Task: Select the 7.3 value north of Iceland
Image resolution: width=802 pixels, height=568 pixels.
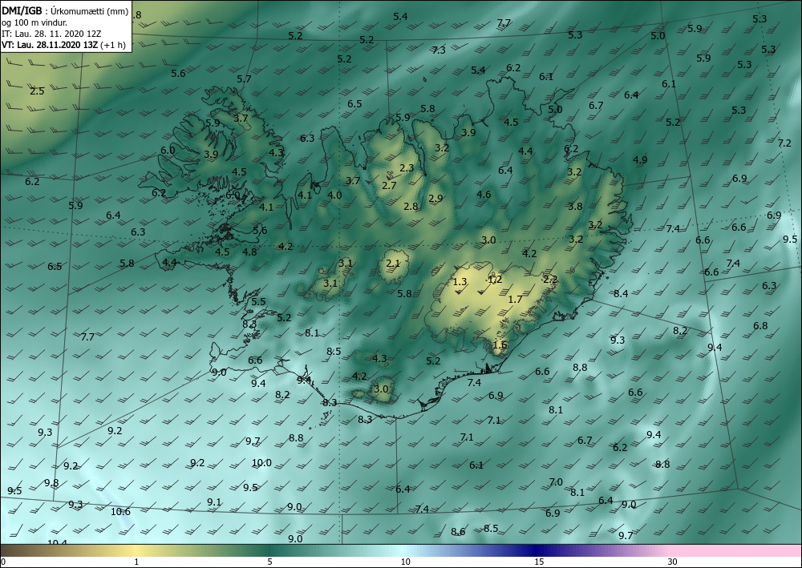Action: pyautogui.click(x=439, y=50)
